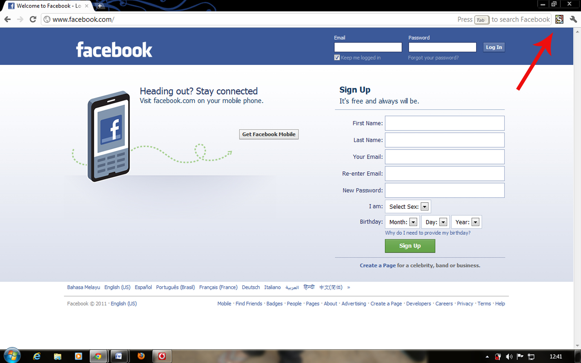Open the Windows Start menu
Viewport: 581px width, 363px height.
12,356
